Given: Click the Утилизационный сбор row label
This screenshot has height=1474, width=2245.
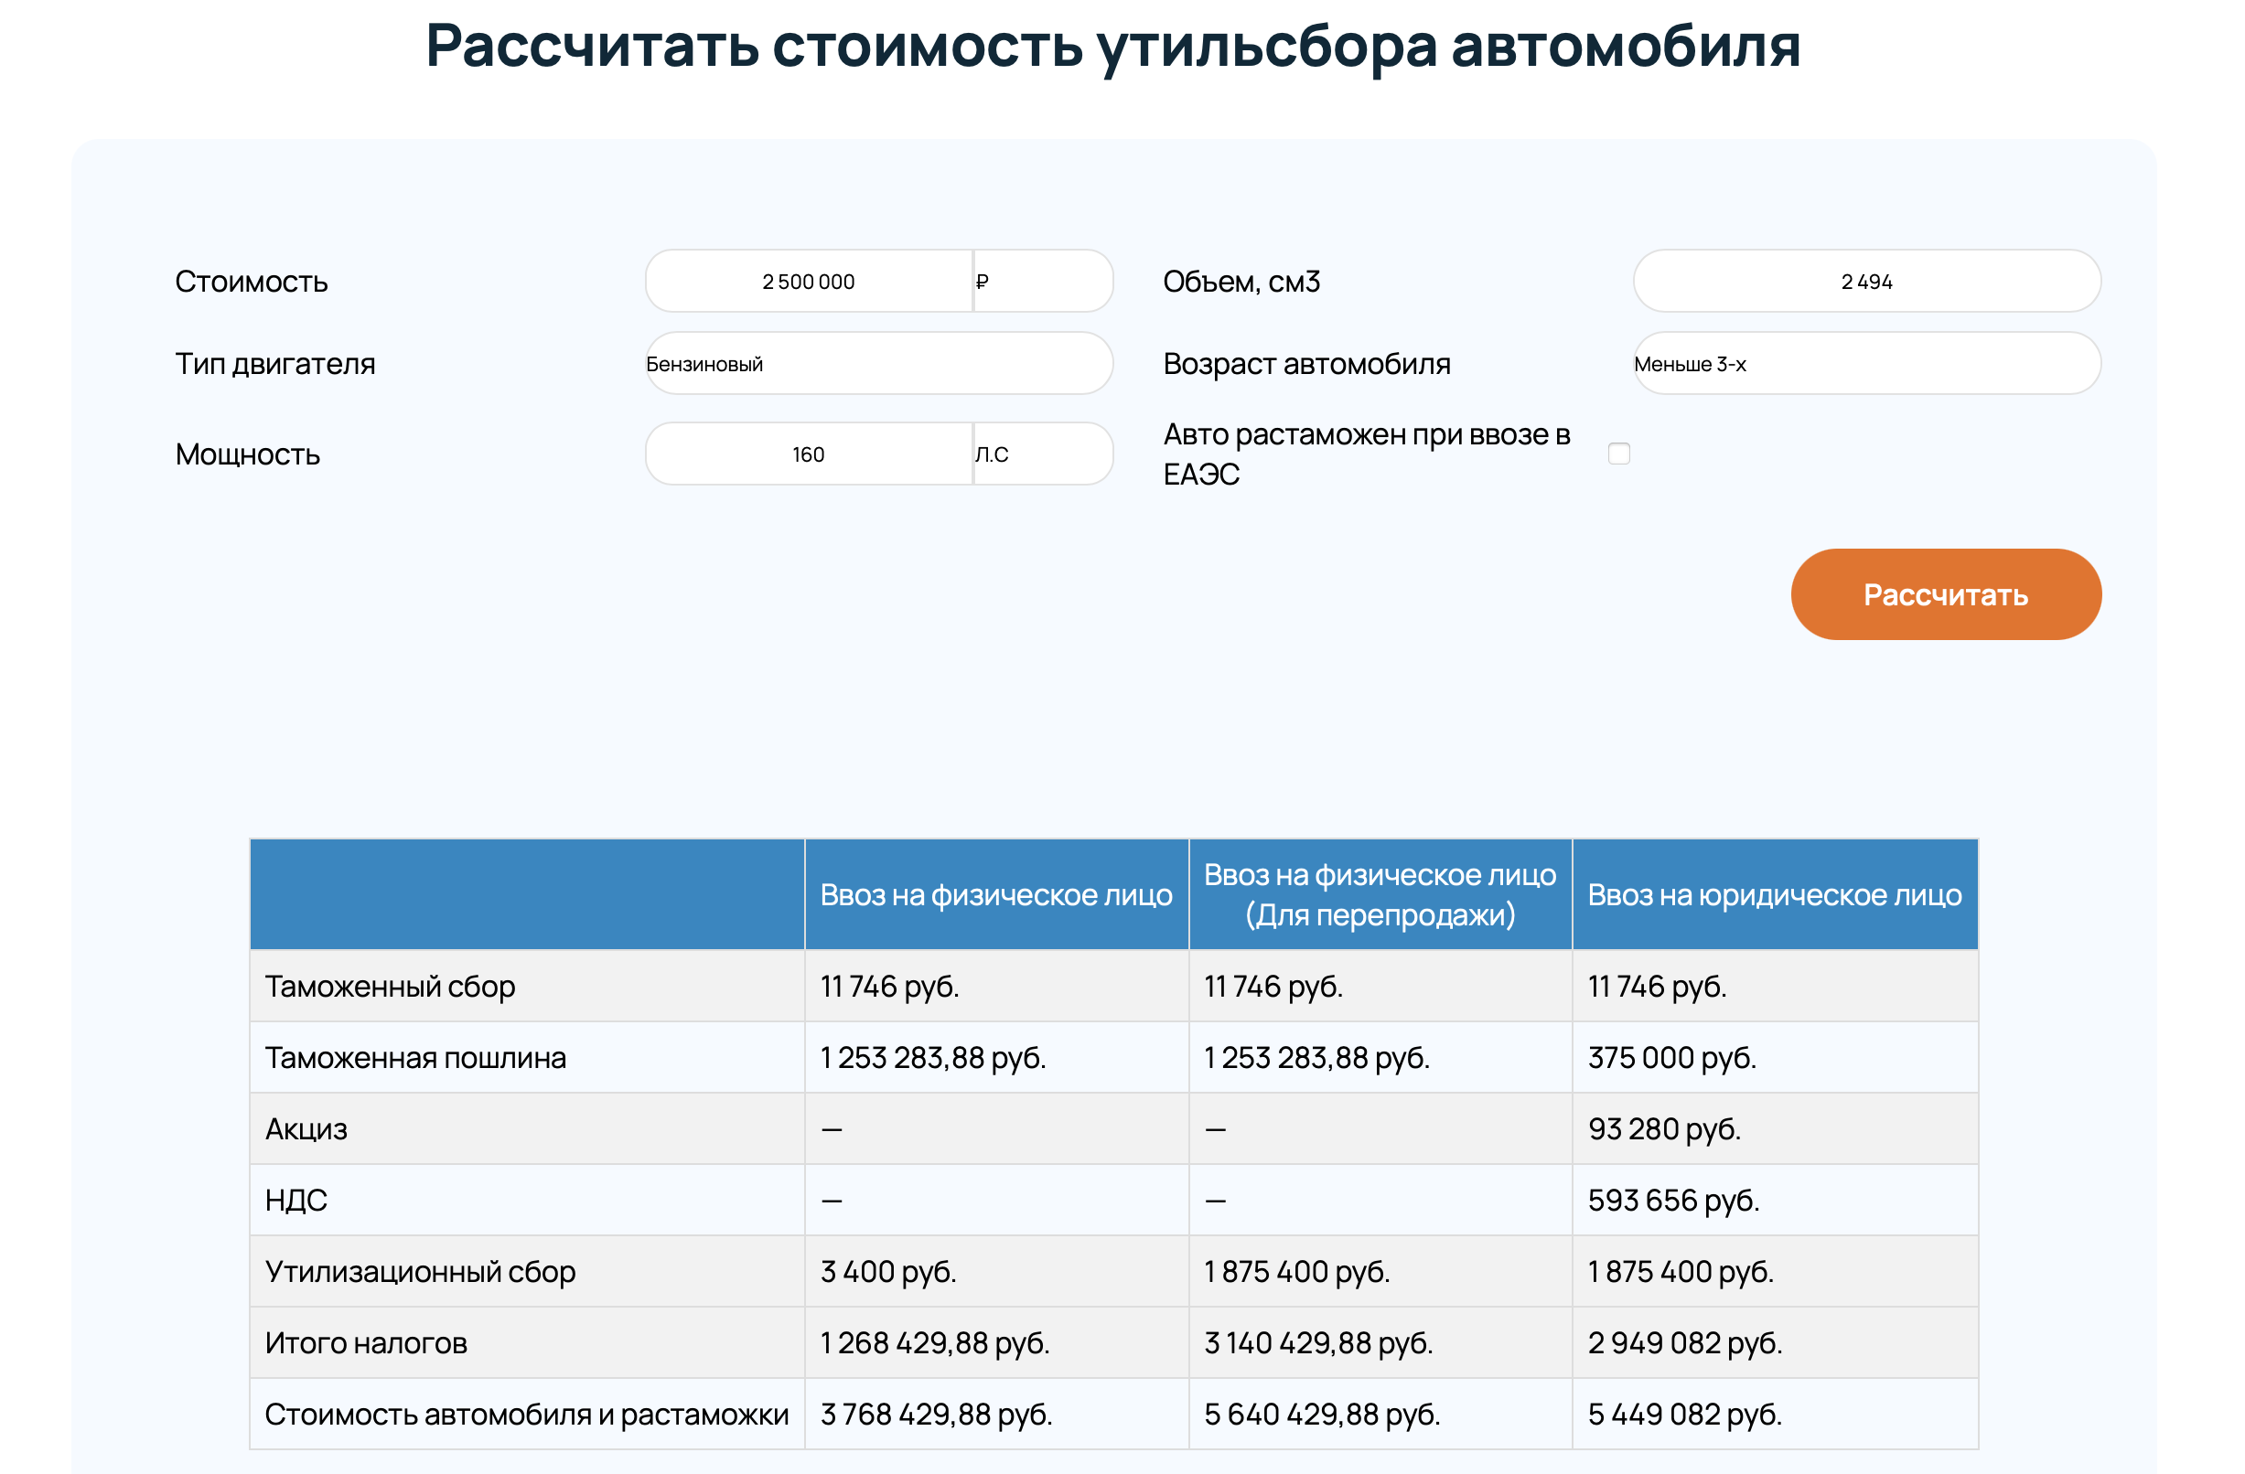Looking at the screenshot, I should [x=420, y=1272].
